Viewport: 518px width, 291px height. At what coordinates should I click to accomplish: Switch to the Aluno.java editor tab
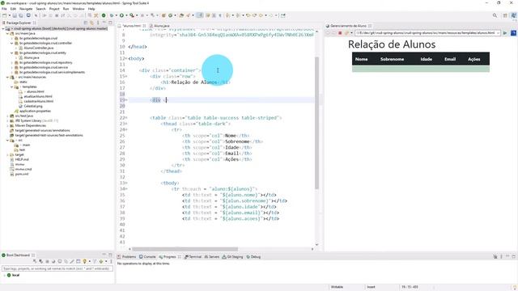click(159, 25)
